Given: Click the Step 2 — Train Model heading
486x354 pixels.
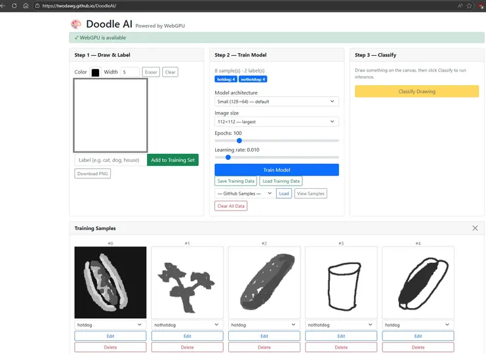Looking at the screenshot, I should coord(241,55).
